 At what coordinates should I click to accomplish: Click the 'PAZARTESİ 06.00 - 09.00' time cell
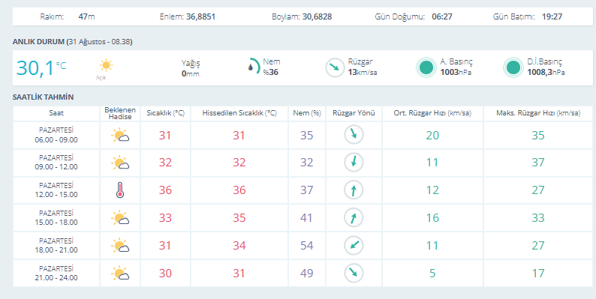(x=56, y=135)
